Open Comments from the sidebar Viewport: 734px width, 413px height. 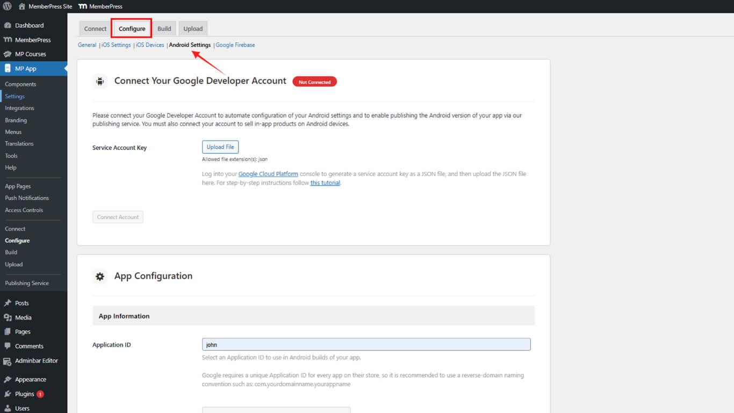[28, 346]
